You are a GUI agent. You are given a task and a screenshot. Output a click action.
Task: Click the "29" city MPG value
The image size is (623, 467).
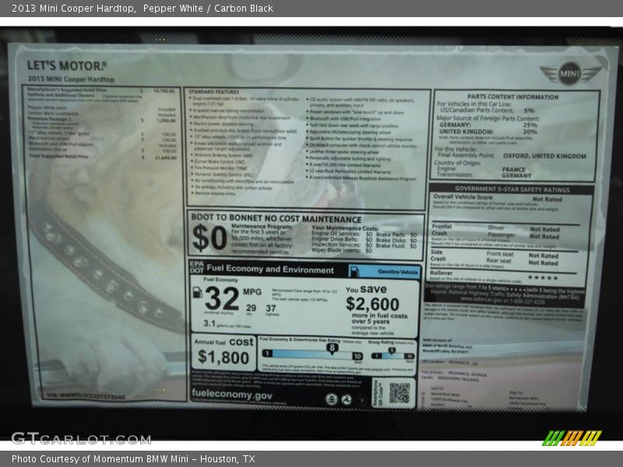[x=251, y=308]
